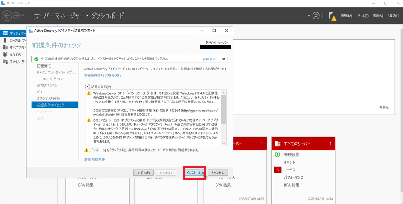Select オプションの確認 wizard step
Image resolution: width=403 pixels, height=204 pixels.
(48, 99)
